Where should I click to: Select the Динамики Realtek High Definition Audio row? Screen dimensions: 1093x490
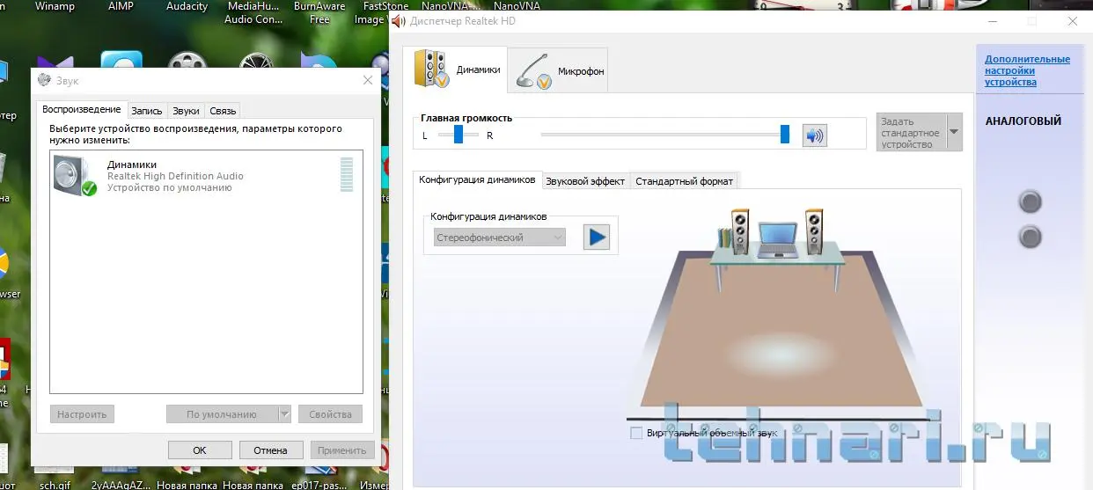[206, 175]
